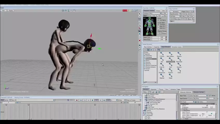Select the Path constraint icon
Image resolution: width=220 pixels, height=124 pixels.
170,65
